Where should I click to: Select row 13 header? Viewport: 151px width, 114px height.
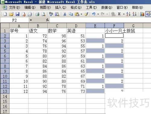[x=5, y=91]
